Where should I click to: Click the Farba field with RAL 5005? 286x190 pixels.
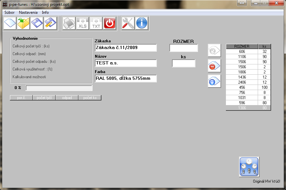pos(126,78)
